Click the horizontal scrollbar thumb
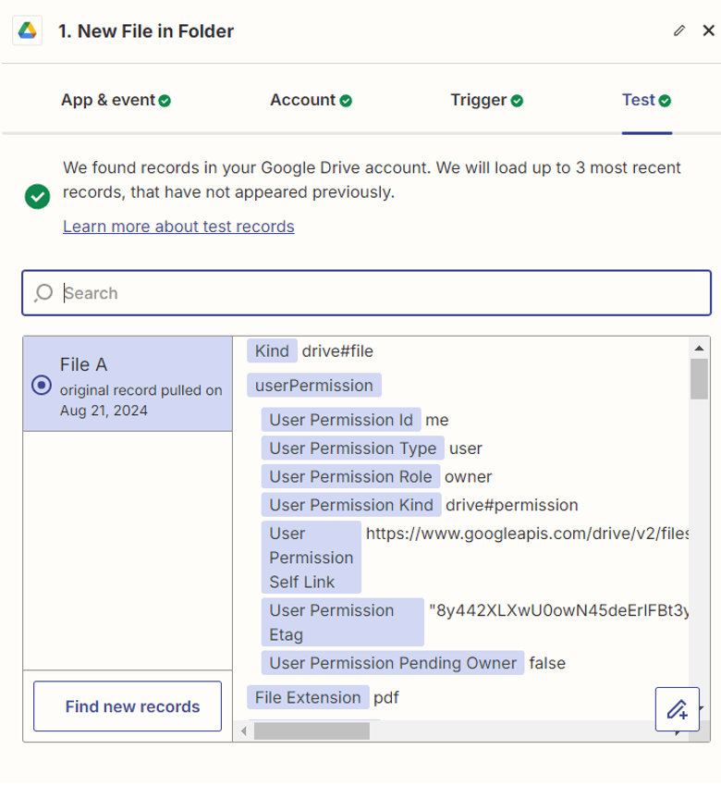This screenshot has width=721, height=786. [311, 731]
